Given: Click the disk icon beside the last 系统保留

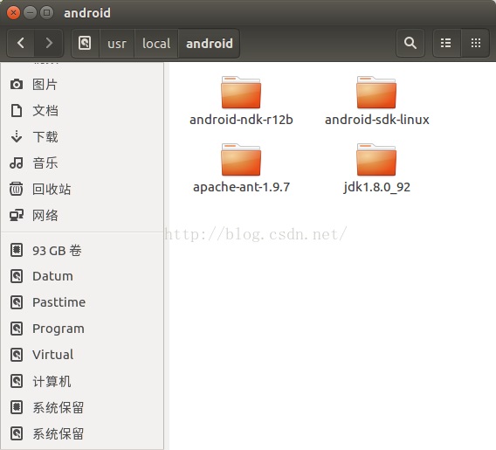Looking at the screenshot, I should [17, 433].
